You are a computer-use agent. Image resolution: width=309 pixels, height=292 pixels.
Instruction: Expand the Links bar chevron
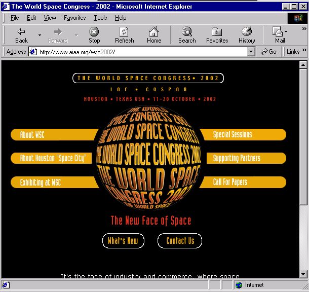point(304,50)
